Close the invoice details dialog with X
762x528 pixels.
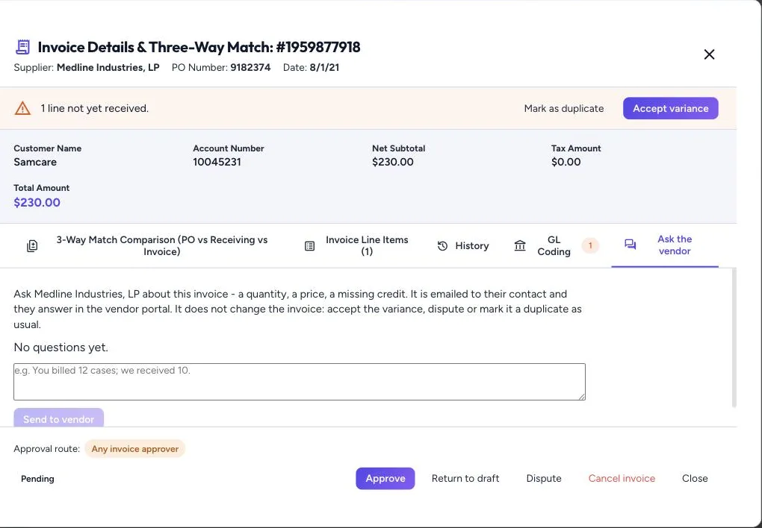click(709, 54)
